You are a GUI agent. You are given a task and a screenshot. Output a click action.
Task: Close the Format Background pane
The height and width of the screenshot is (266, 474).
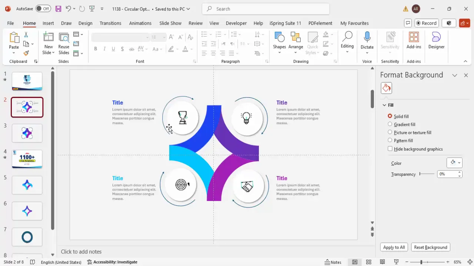(x=466, y=75)
